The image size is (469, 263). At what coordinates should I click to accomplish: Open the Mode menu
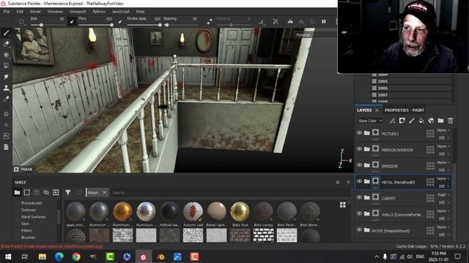pos(35,12)
